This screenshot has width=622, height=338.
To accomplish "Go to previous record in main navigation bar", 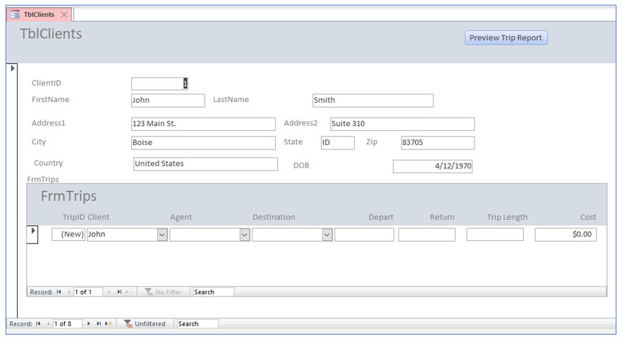I will click(x=48, y=324).
